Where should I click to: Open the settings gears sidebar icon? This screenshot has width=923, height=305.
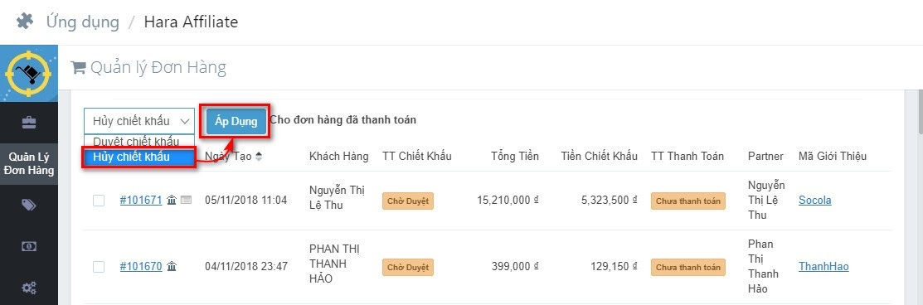pyautogui.click(x=29, y=288)
